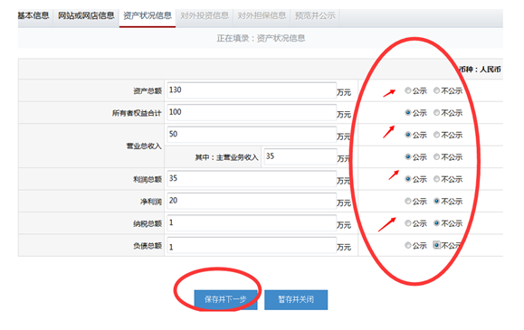
Task: Select 公示 for 营业总收入 row
Action: (x=407, y=135)
